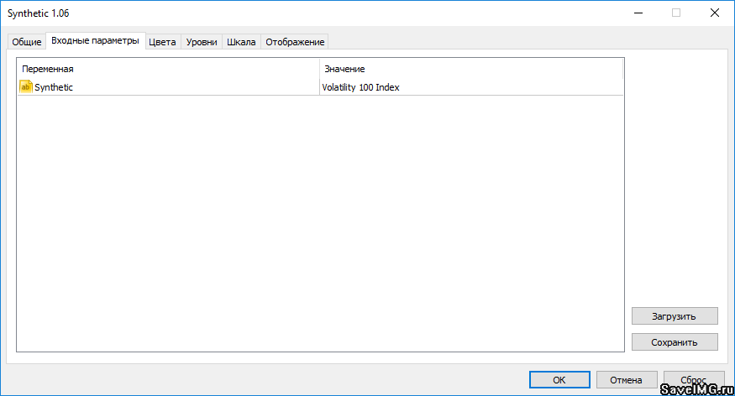
Task: Switch to the Отображение tab
Action: pos(294,42)
